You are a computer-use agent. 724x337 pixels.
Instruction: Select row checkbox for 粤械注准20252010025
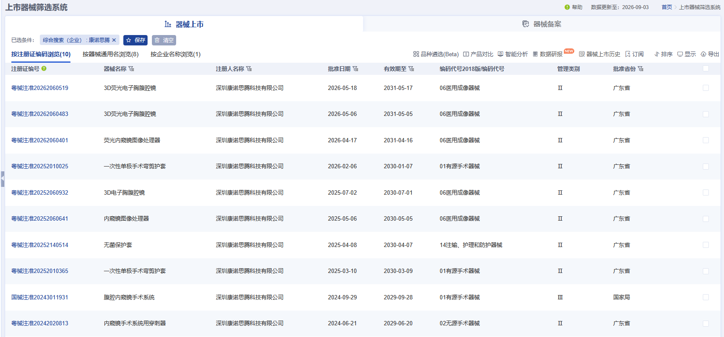click(x=706, y=167)
